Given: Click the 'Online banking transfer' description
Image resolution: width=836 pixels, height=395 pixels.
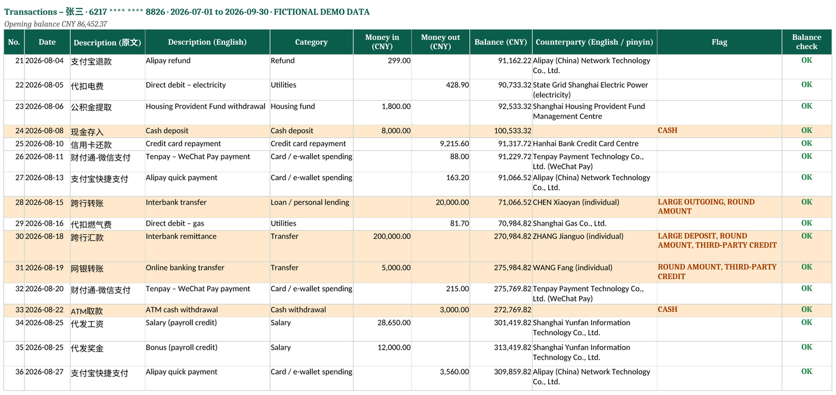Looking at the screenshot, I should [x=207, y=272].
